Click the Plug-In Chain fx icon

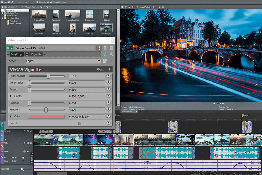(x=105, y=54)
